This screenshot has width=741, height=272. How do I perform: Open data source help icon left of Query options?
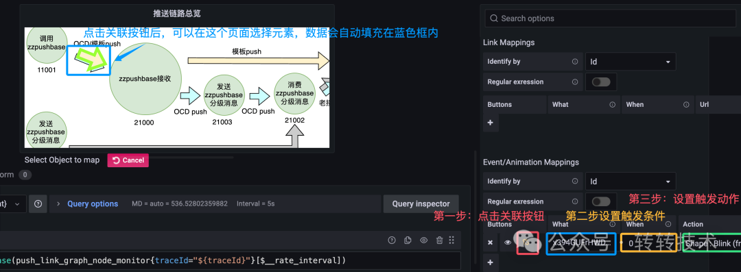point(38,204)
